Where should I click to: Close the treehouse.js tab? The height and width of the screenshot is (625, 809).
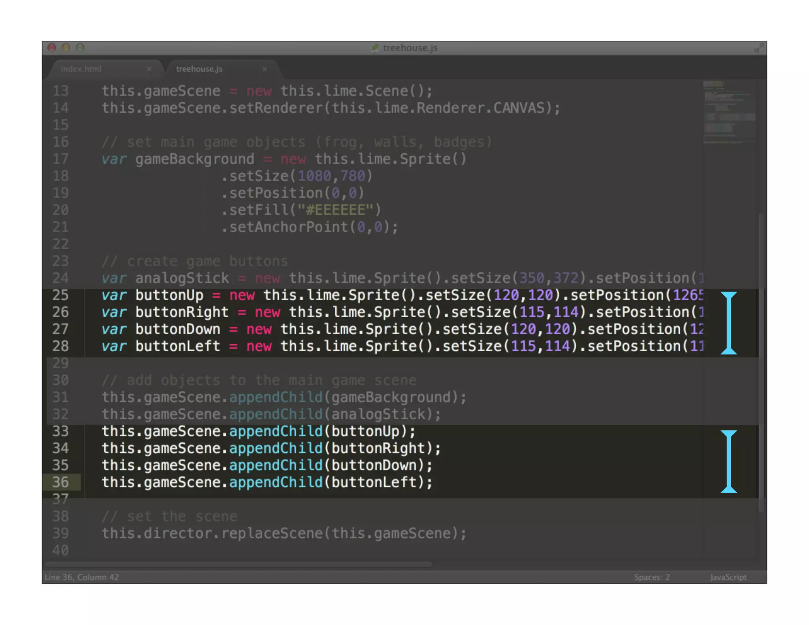tap(264, 69)
